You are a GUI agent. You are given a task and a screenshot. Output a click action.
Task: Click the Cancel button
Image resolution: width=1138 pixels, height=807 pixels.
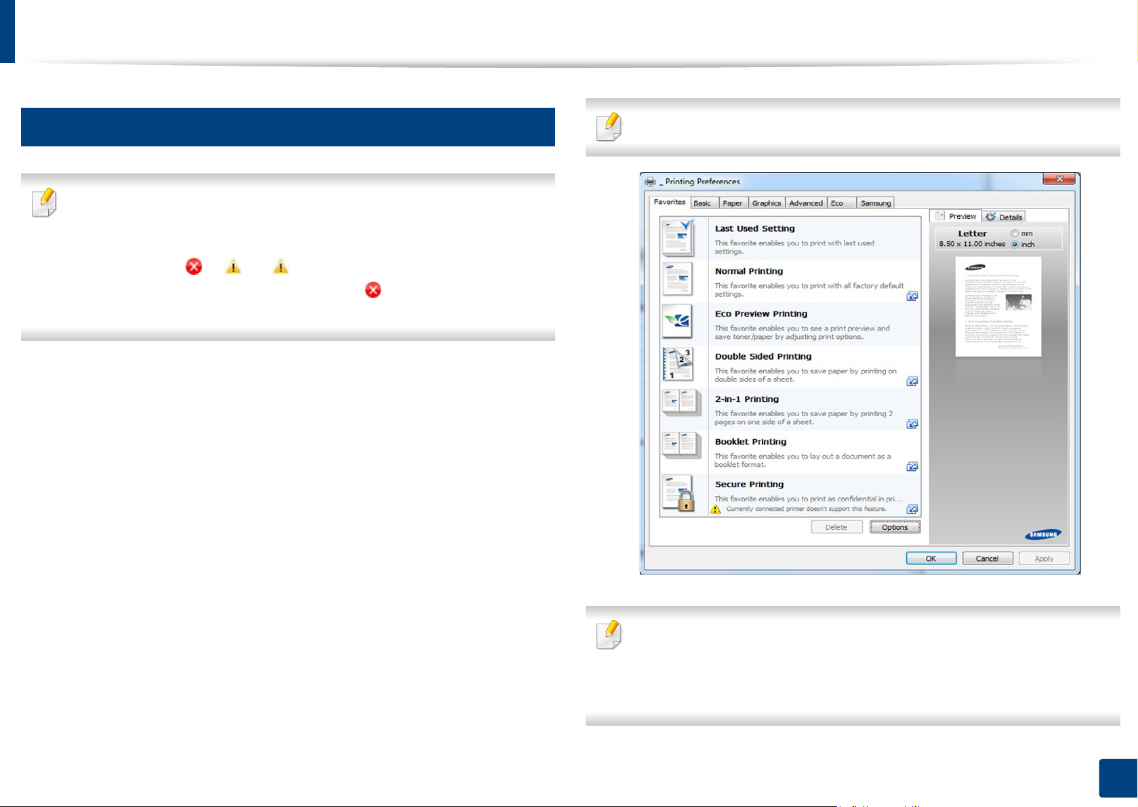(x=988, y=558)
